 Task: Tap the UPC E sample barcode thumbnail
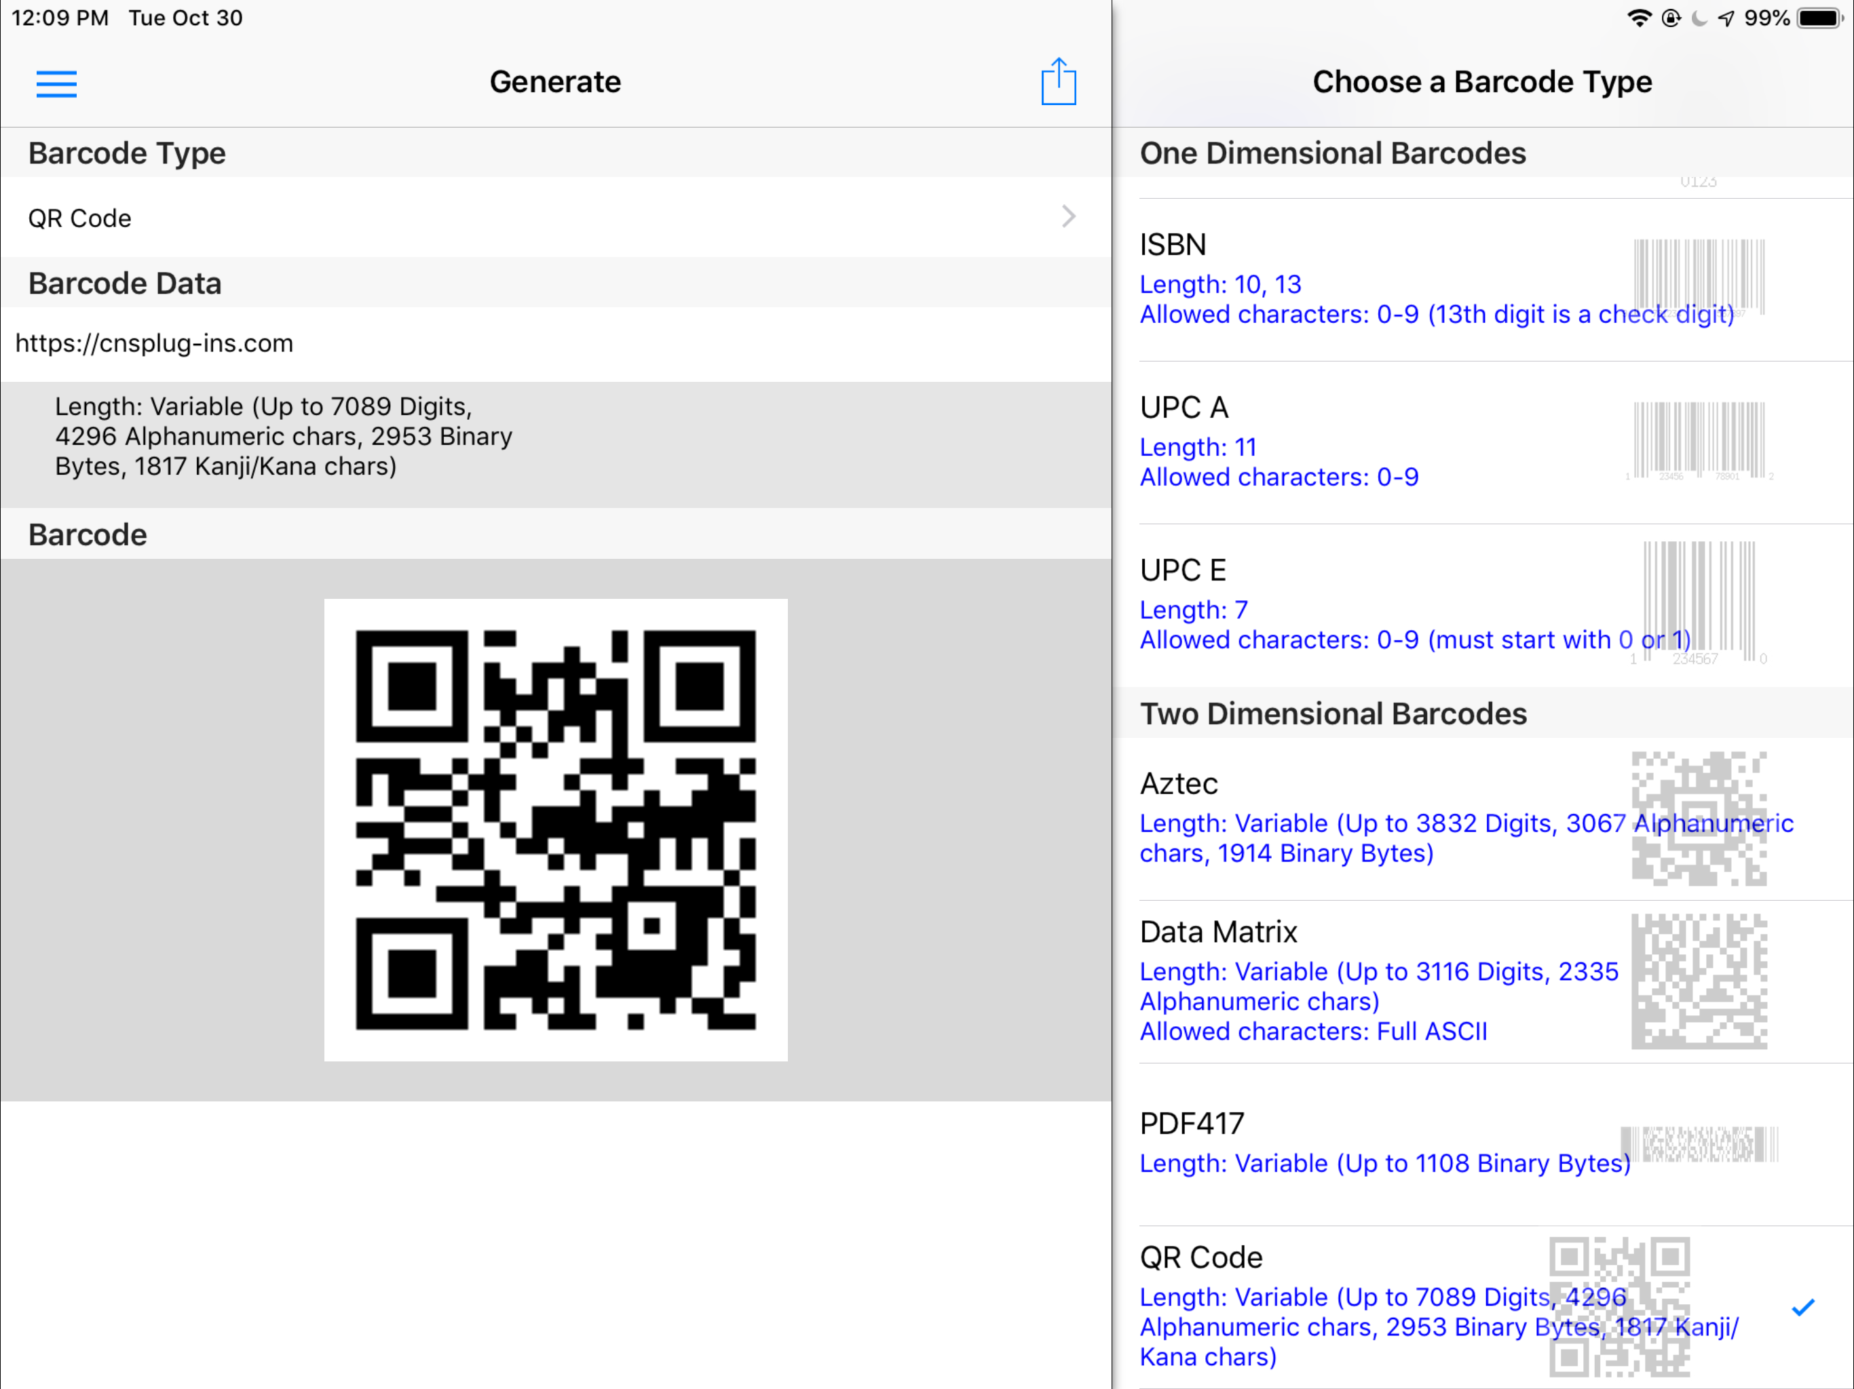(x=1699, y=603)
